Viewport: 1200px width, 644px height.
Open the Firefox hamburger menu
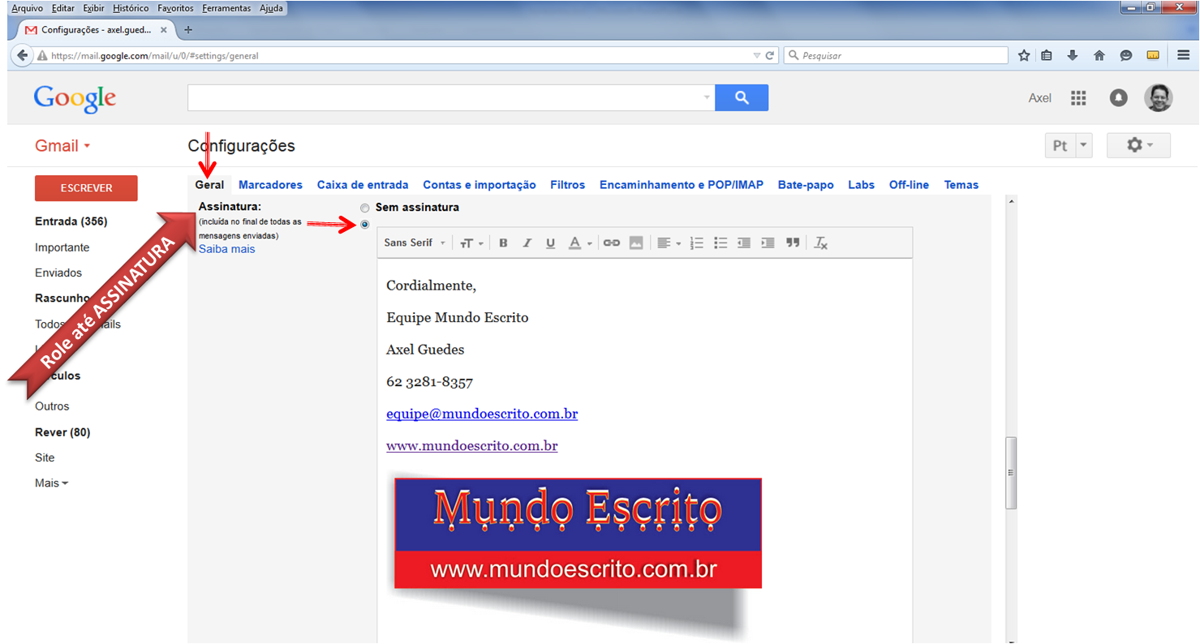1184,55
